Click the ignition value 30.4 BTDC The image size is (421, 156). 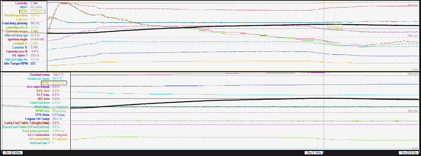tap(37, 39)
